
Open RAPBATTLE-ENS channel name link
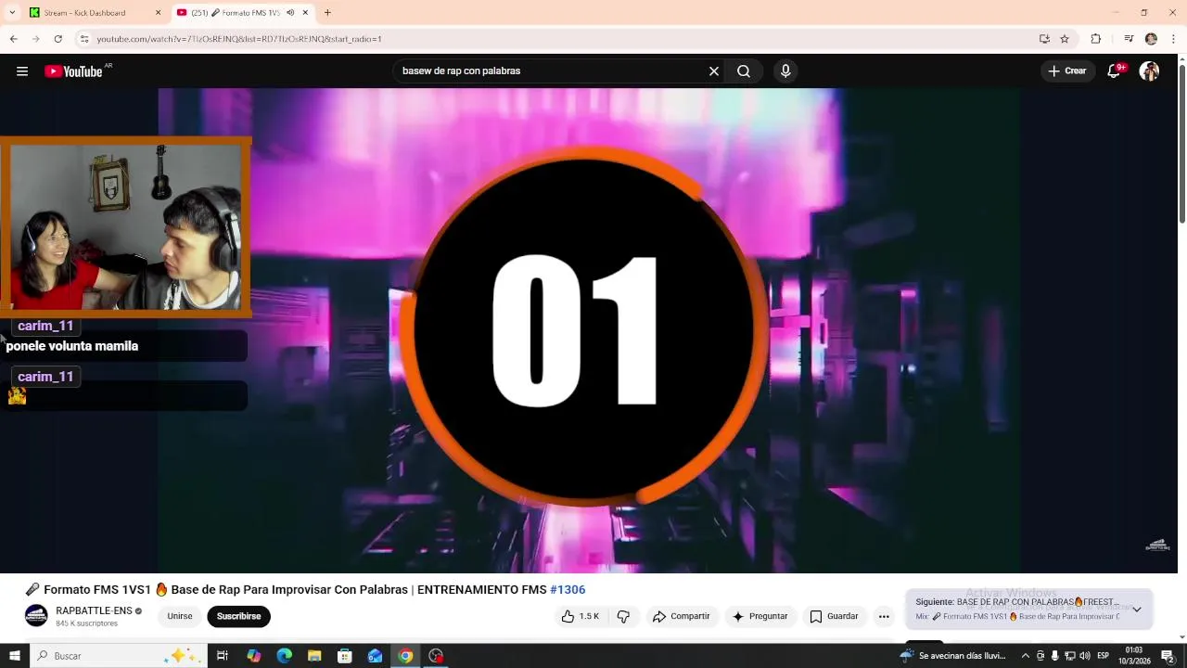click(x=94, y=610)
